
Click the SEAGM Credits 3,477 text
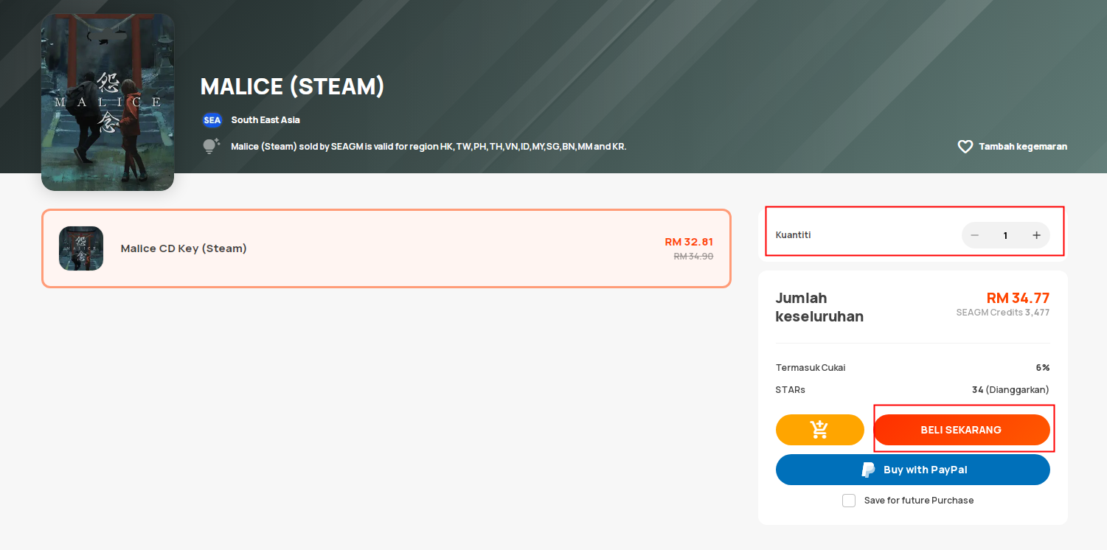tap(1003, 313)
